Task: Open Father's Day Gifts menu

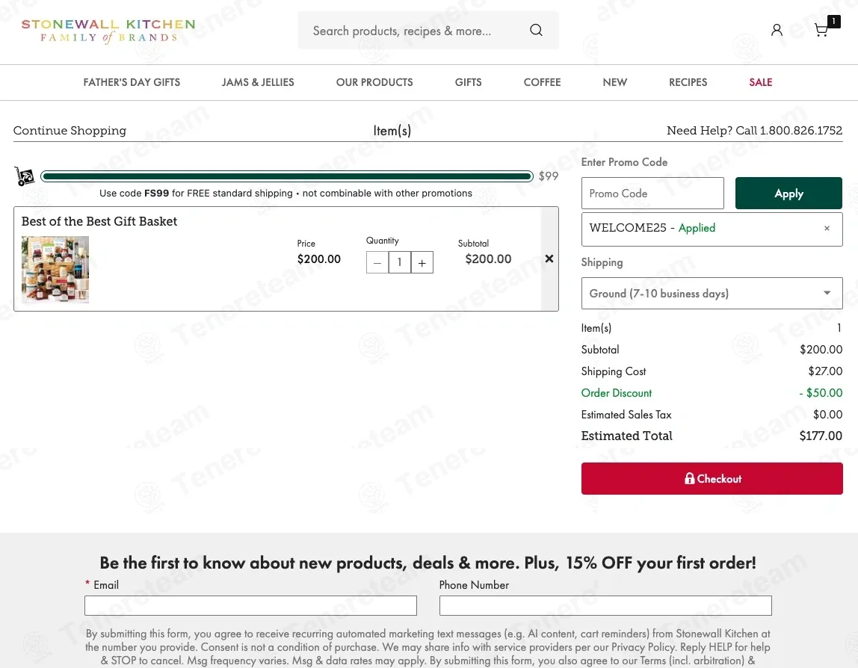Action: (132, 82)
